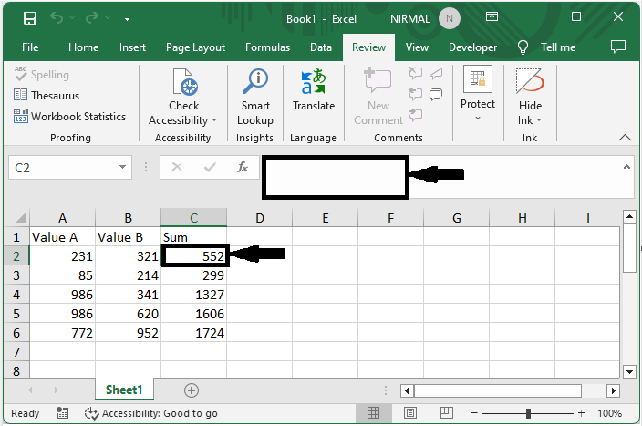Select Normal view in status bar
The height and width of the screenshot is (426, 642).
click(373, 413)
